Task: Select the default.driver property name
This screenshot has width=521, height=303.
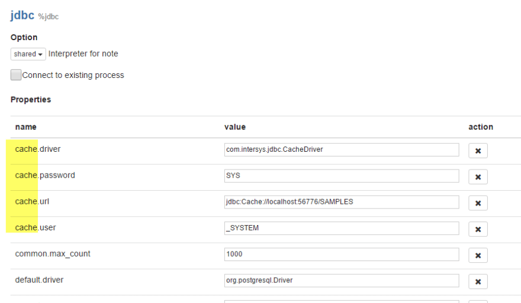Action: coord(39,280)
